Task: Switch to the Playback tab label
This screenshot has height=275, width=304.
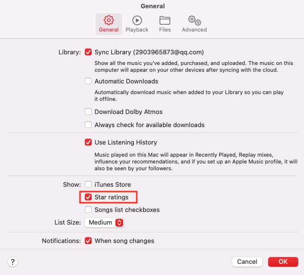Action: click(x=137, y=30)
